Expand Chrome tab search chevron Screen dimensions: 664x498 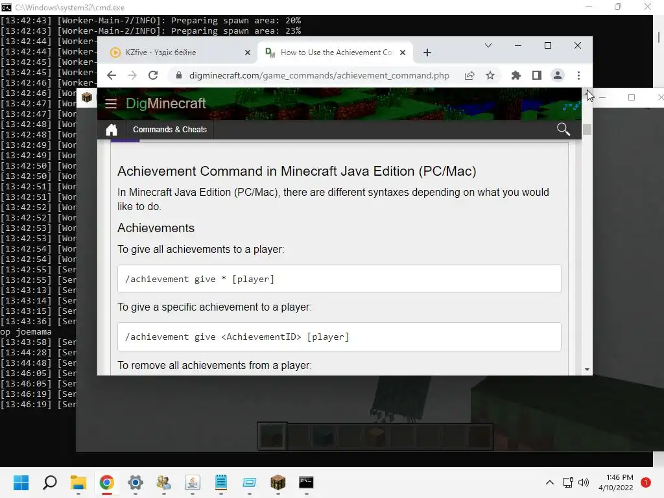point(488,45)
